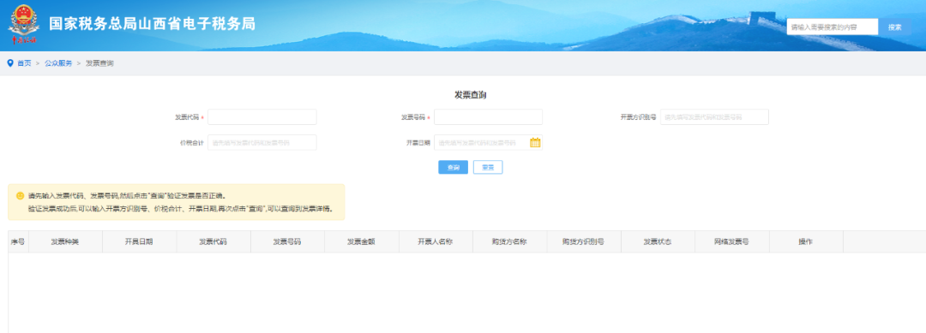
Task: Click the 发票种类 column header
Action: (x=65, y=241)
